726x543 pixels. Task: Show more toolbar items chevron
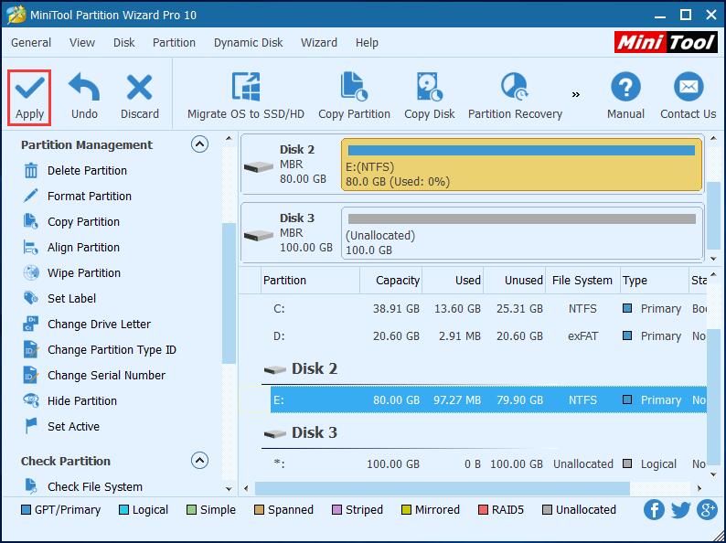575,95
